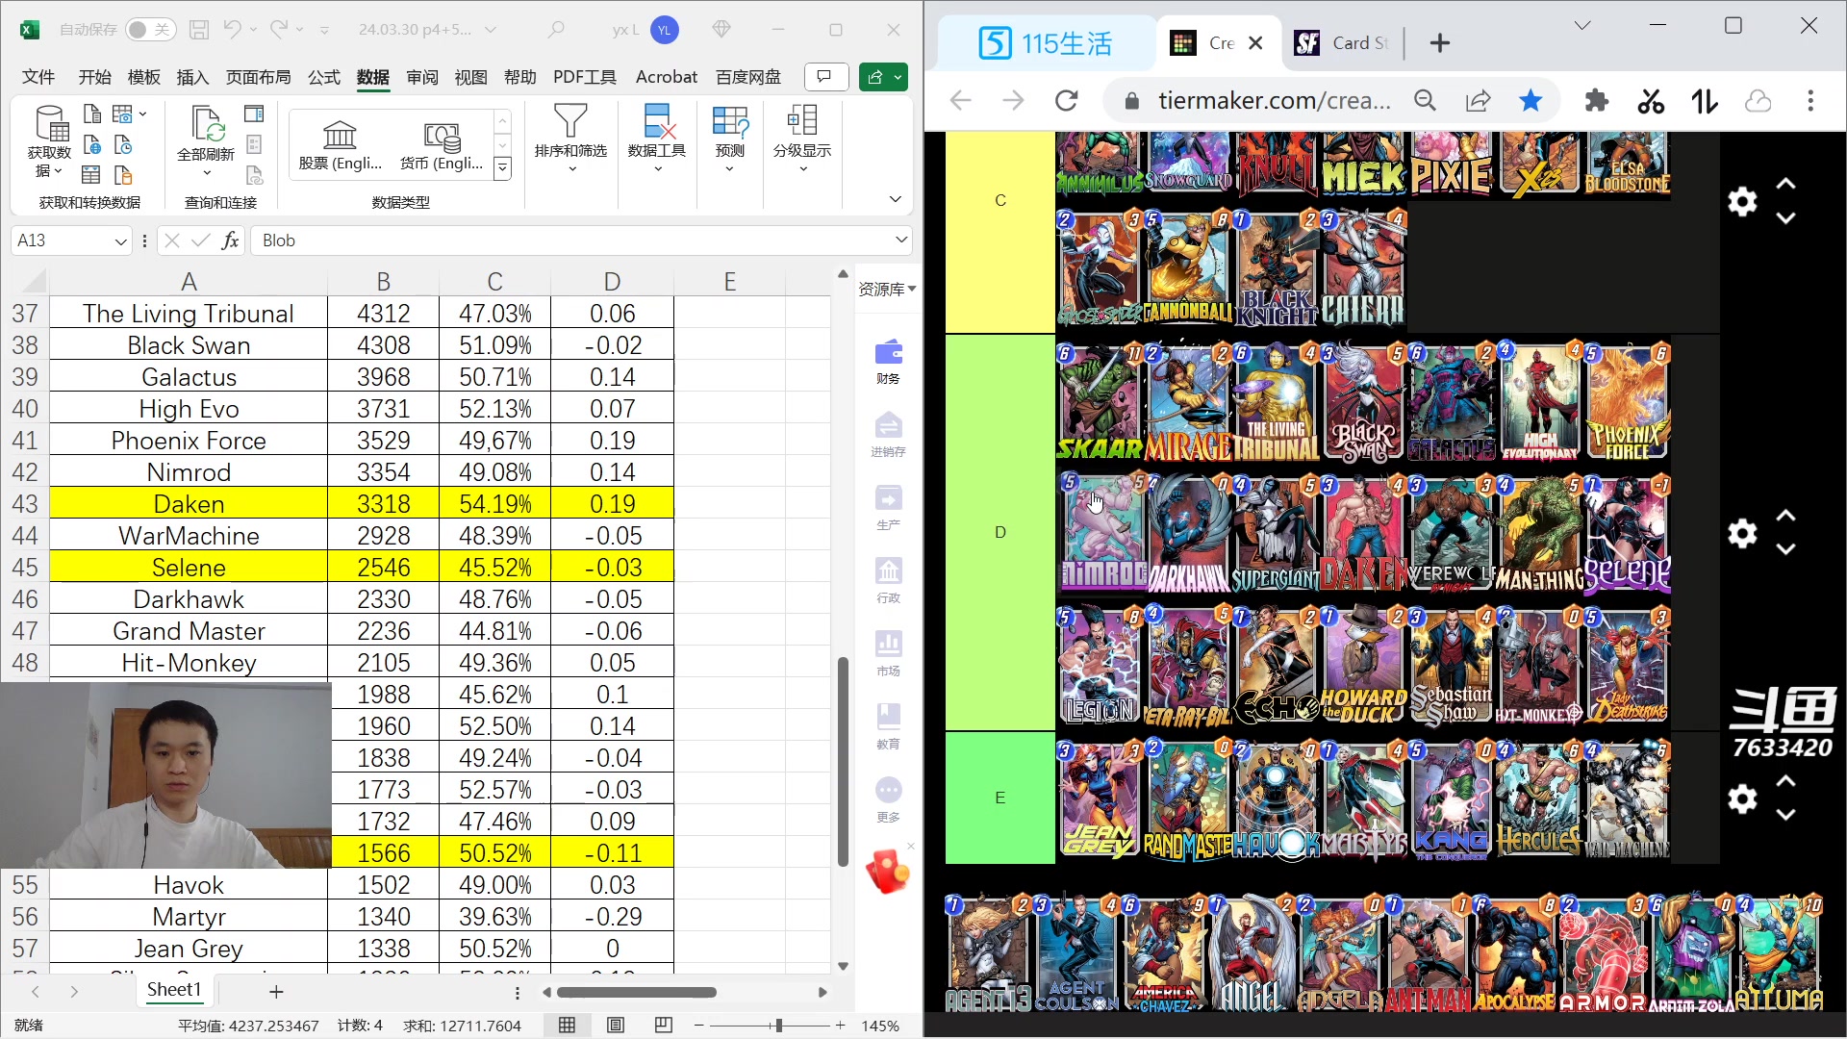Open Forecast (预测) tools
This screenshot has height=1039, width=1847.
[730, 138]
